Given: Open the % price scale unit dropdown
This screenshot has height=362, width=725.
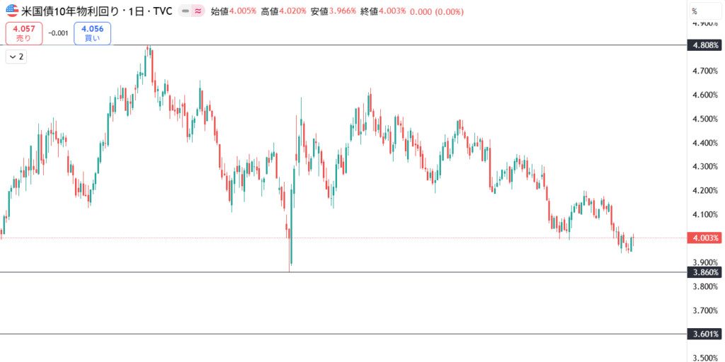Looking at the screenshot, I should 704,11.
